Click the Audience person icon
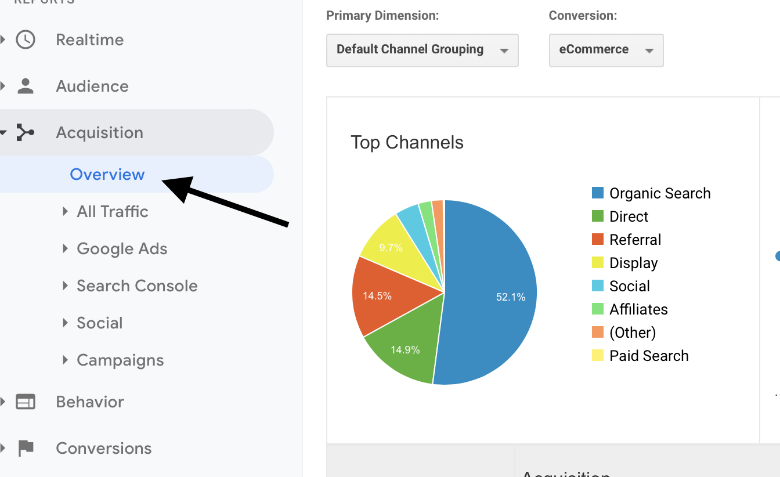The height and width of the screenshot is (477, 780). 26,86
